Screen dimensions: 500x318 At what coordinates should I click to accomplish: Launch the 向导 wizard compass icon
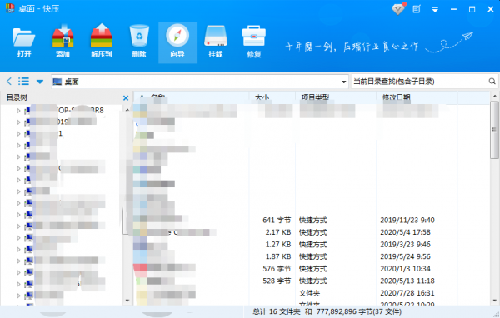point(177,42)
